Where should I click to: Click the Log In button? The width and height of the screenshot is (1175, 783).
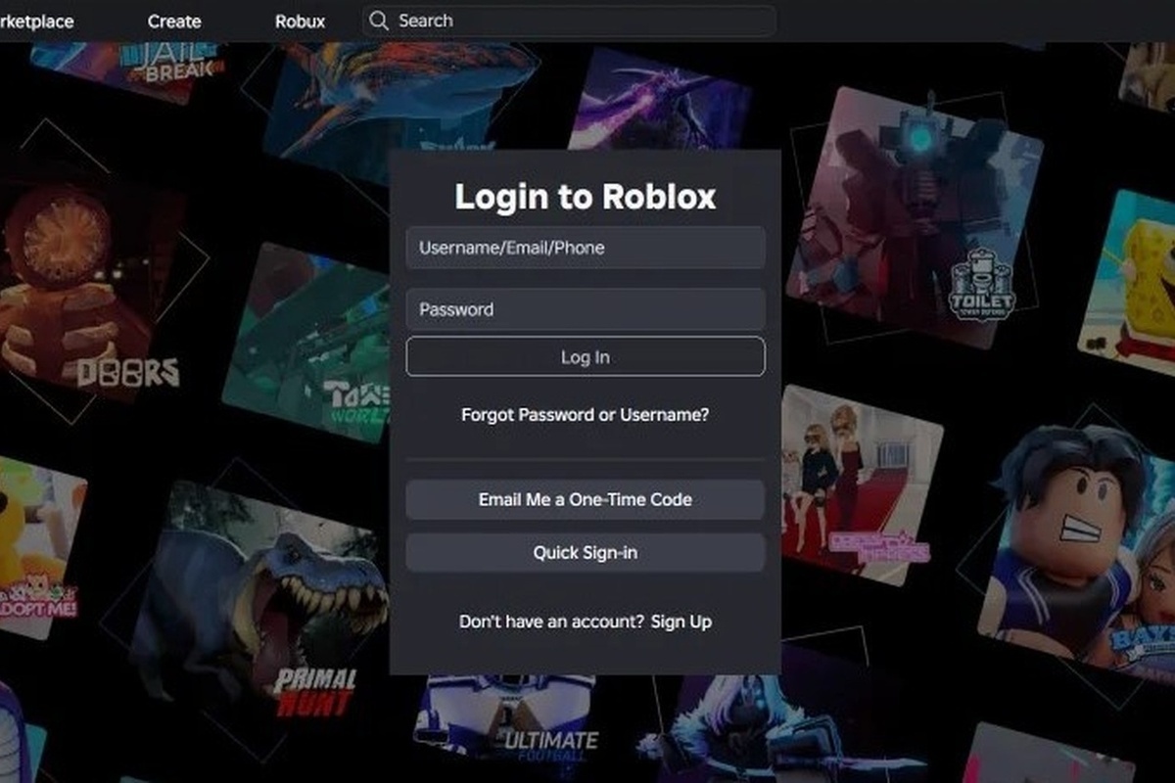click(x=586, y=357)
